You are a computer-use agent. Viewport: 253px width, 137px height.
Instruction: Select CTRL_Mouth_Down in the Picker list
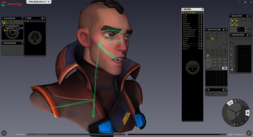[189, 30]
